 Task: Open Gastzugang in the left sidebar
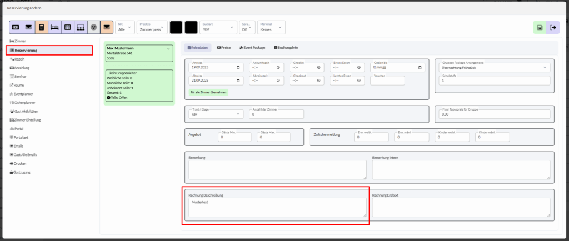[x=23, y=173]
